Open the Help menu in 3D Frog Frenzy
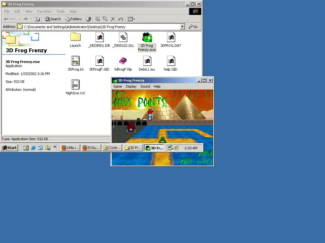325x243 pixels. [157, 86]
